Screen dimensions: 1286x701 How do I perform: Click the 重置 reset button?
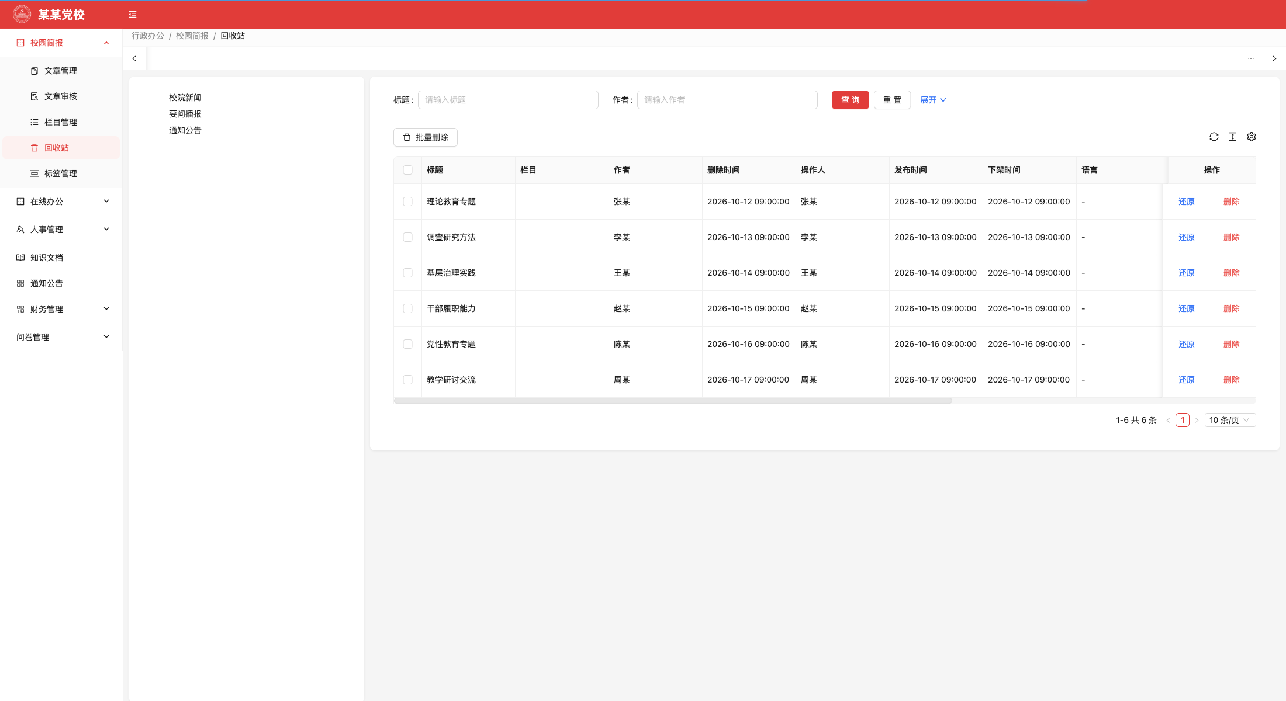tap(892, 100)
